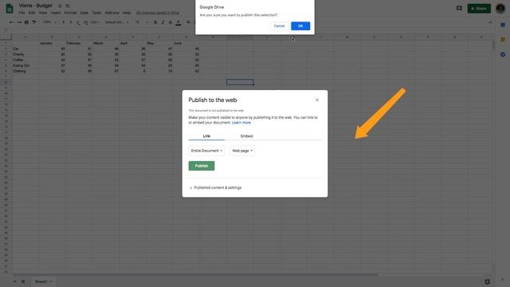Cancel the Google Drive publish confirmation
Viewport: 510px width, 287px height.
tap(279, 26)
